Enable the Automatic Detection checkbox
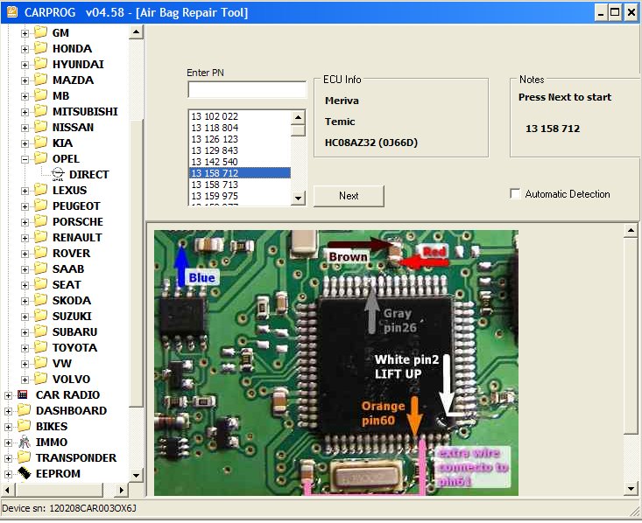642x523 pixels. (515, 194)
